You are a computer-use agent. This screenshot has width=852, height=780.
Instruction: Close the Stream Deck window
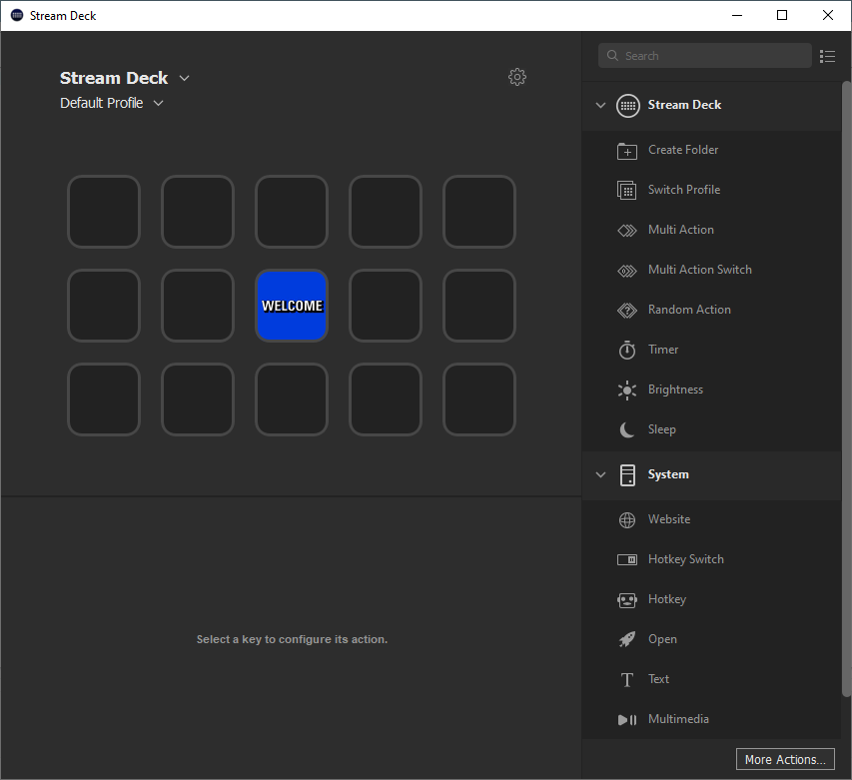[x=828, y=15]
